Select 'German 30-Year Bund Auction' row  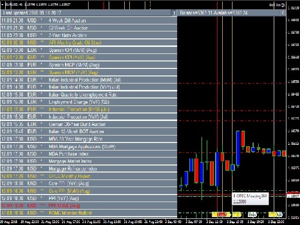point(89,124)
